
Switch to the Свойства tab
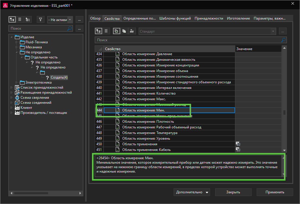tap(112, 19)
